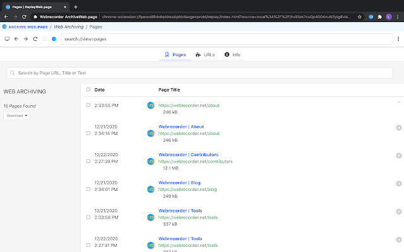Click the replay toolbar back arrow
The height and width of the screenshot is (252, 404).
coord(16,39)
